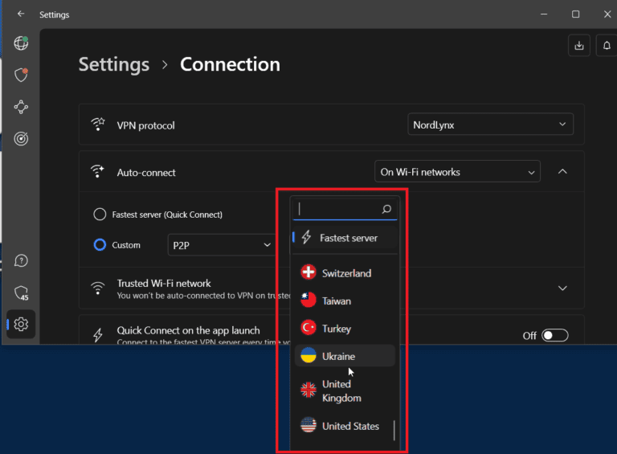Select Fastest server (Quick Connect) radio button
617x454 pixels.
click(100, 215)
